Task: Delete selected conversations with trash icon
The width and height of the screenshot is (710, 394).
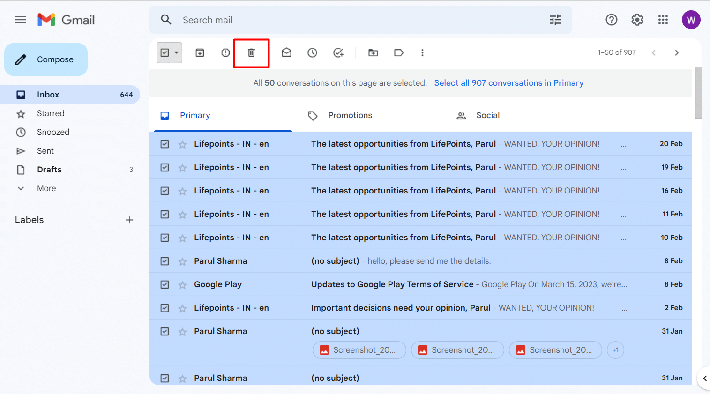Action: (252, 53)
